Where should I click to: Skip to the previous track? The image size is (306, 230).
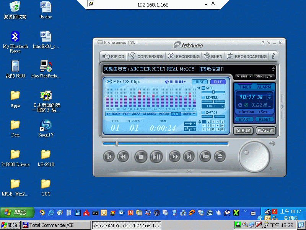(x=109, y=156)
